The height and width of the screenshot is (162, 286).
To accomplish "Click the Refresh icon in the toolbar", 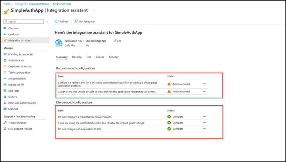I will click(x=57, y=21).
